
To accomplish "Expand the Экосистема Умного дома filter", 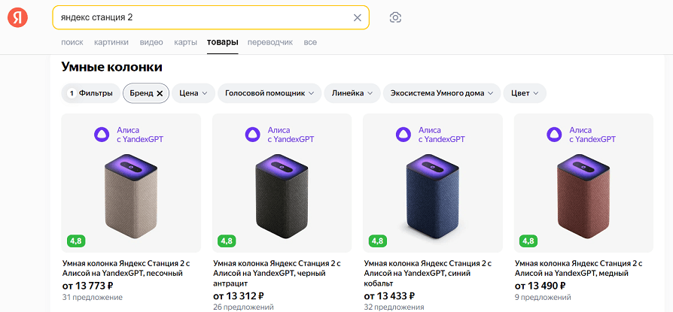I will (441, 93).
